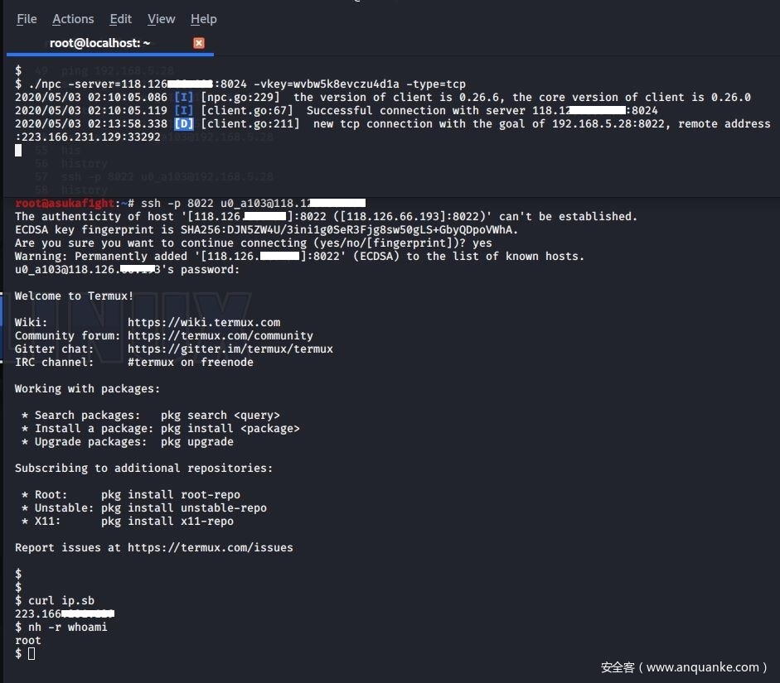Open the File menu

pos(27,19)
